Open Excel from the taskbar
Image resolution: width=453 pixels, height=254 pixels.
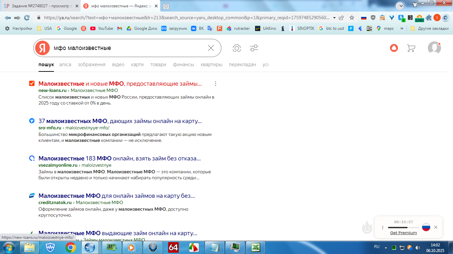coord(255,247)
